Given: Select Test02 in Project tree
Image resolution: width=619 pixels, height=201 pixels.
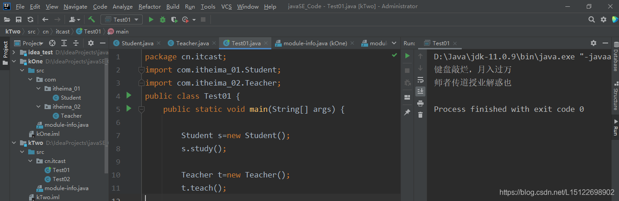Looking at the screenshot, I should pyautogui.click(x=61, y=179).
